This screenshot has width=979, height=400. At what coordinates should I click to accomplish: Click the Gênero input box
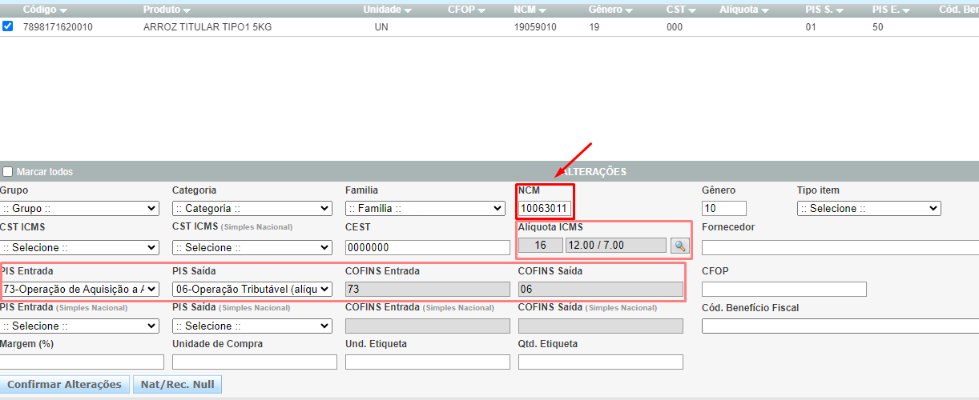coord(723,209)
